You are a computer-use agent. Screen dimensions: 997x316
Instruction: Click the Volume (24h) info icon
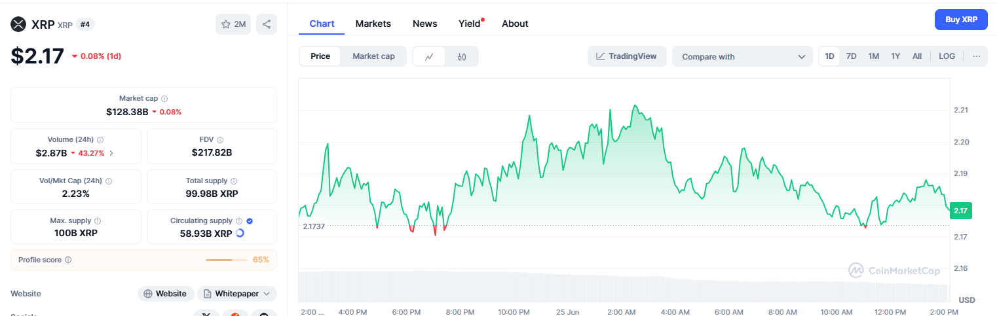[x=100, y=140]
